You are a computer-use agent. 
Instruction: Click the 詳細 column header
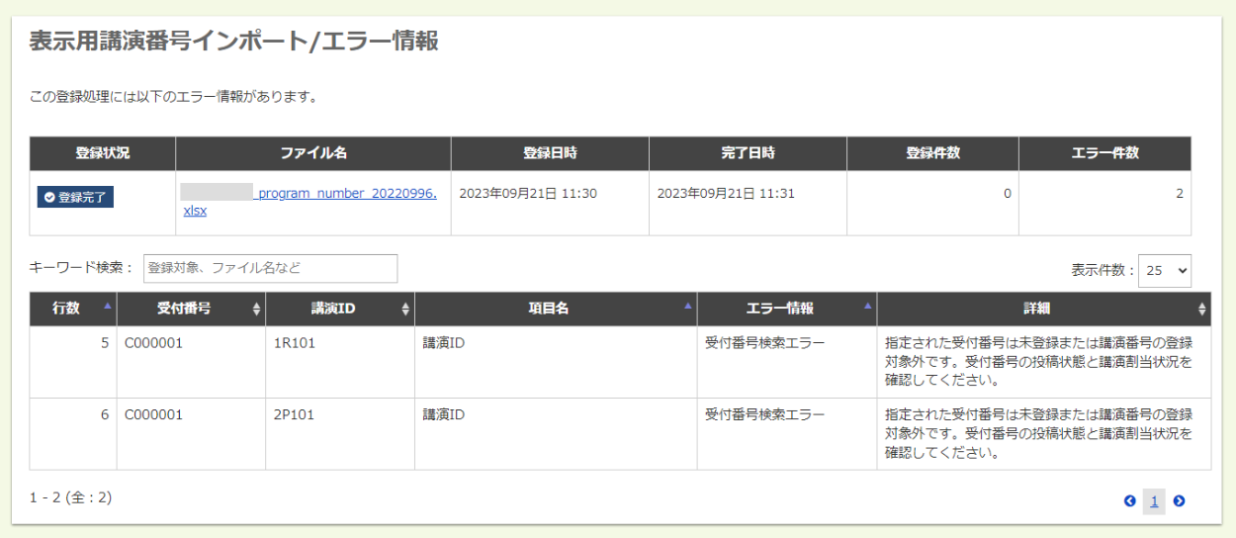pos(1036,309)
